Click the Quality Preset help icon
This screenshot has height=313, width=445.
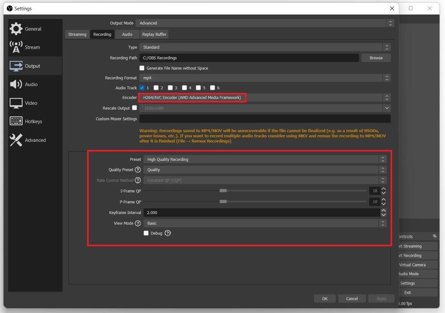tap(138, 170)
